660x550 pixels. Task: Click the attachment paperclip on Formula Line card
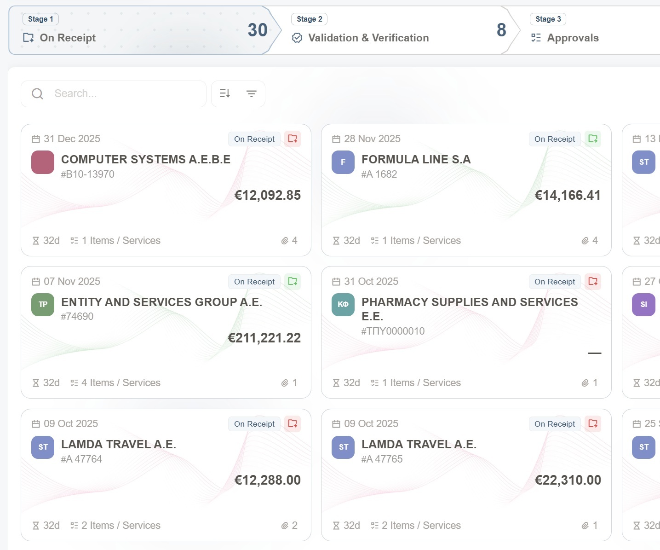[585, 241]
